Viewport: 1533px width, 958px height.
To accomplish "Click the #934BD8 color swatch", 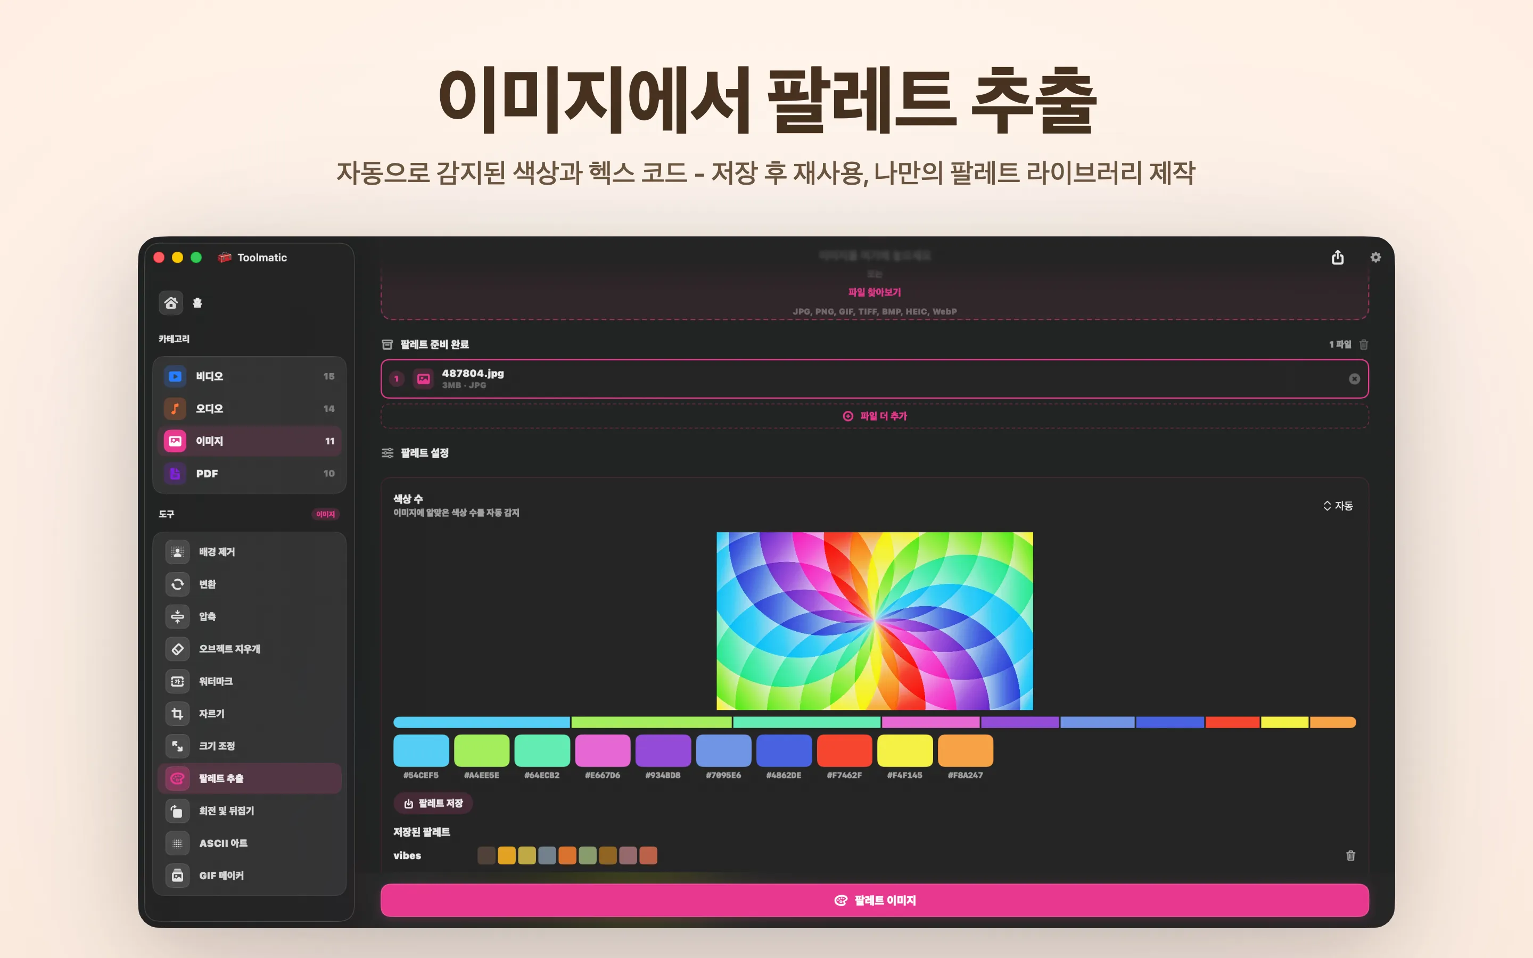I will [x=663, y=751].
